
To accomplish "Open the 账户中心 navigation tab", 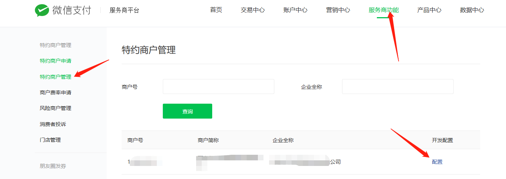I will click(x=295, y=10).
